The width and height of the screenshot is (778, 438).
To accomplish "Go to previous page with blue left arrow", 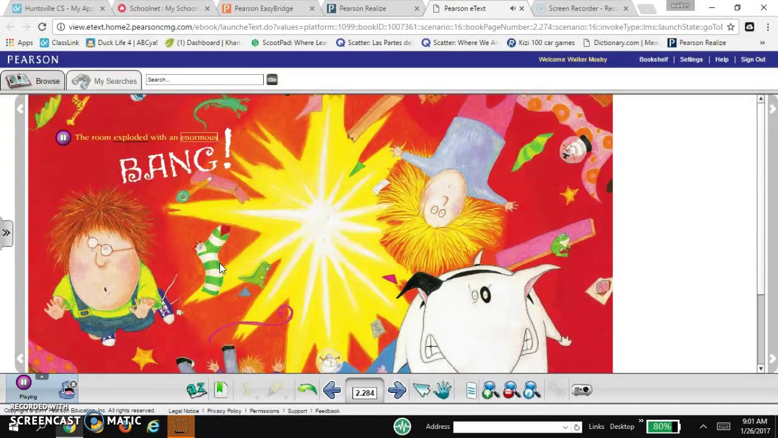I will (332, 390).
